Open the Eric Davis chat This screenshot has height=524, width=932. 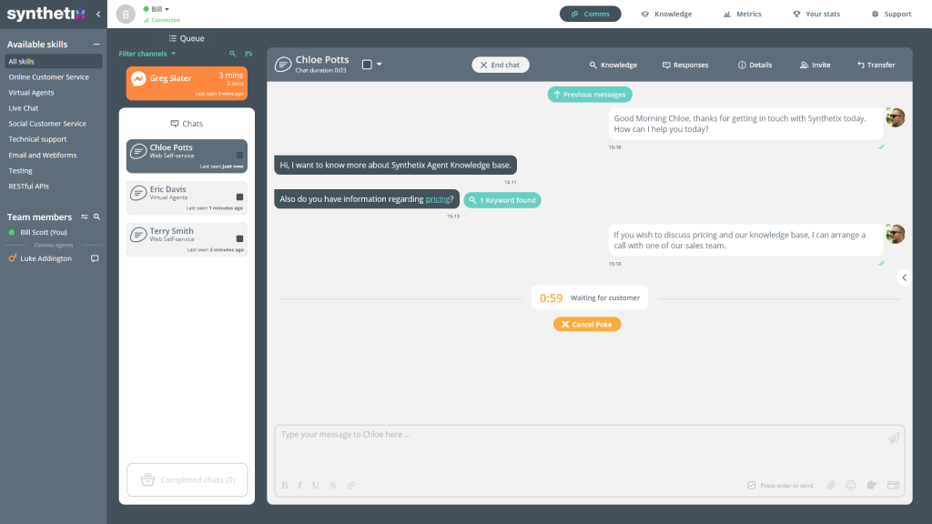pyautogui.click(x=187, y=197)
